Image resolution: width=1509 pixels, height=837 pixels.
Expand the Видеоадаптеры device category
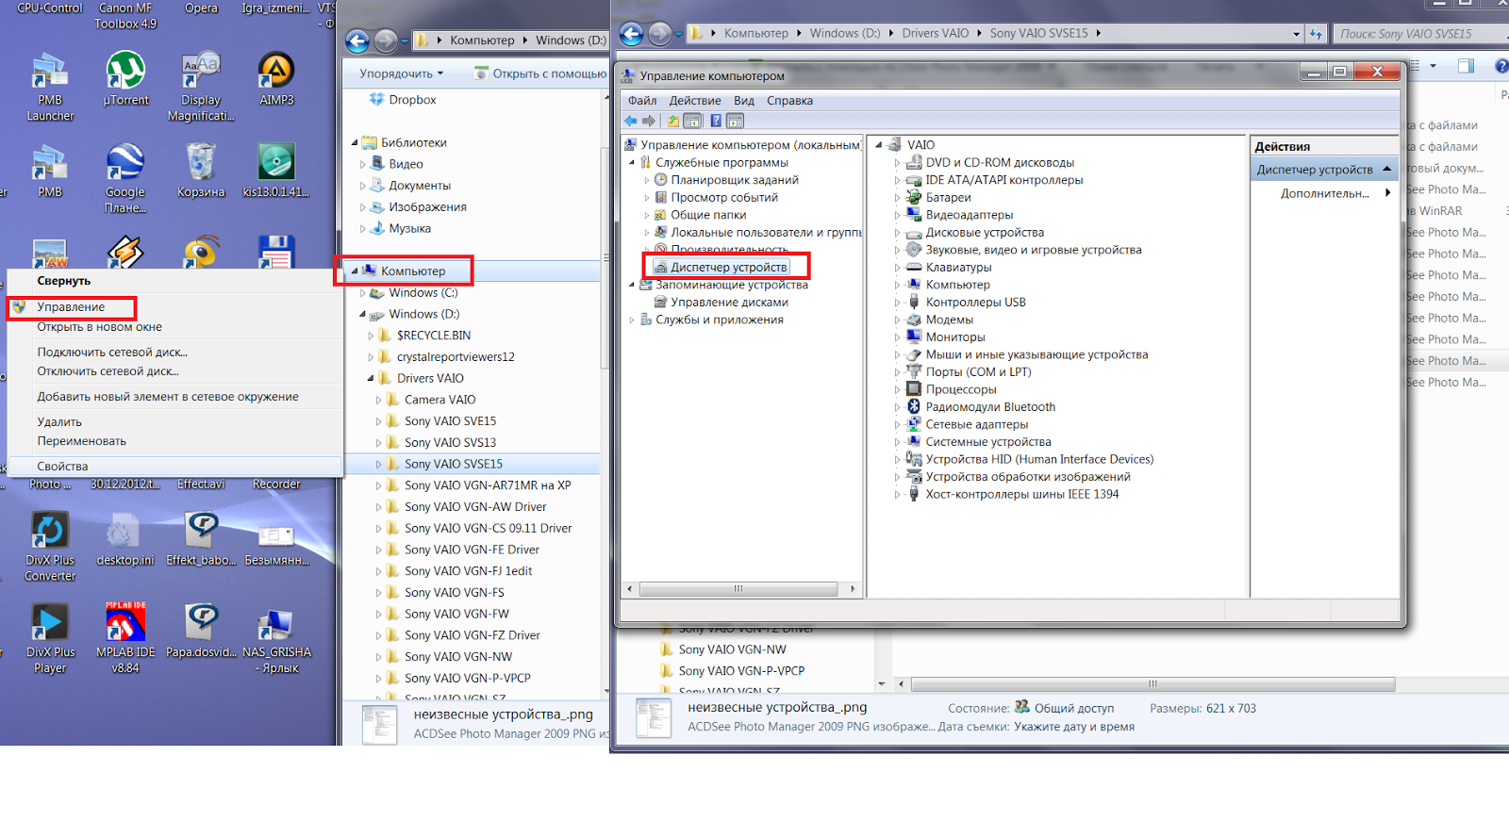[897, 215]
